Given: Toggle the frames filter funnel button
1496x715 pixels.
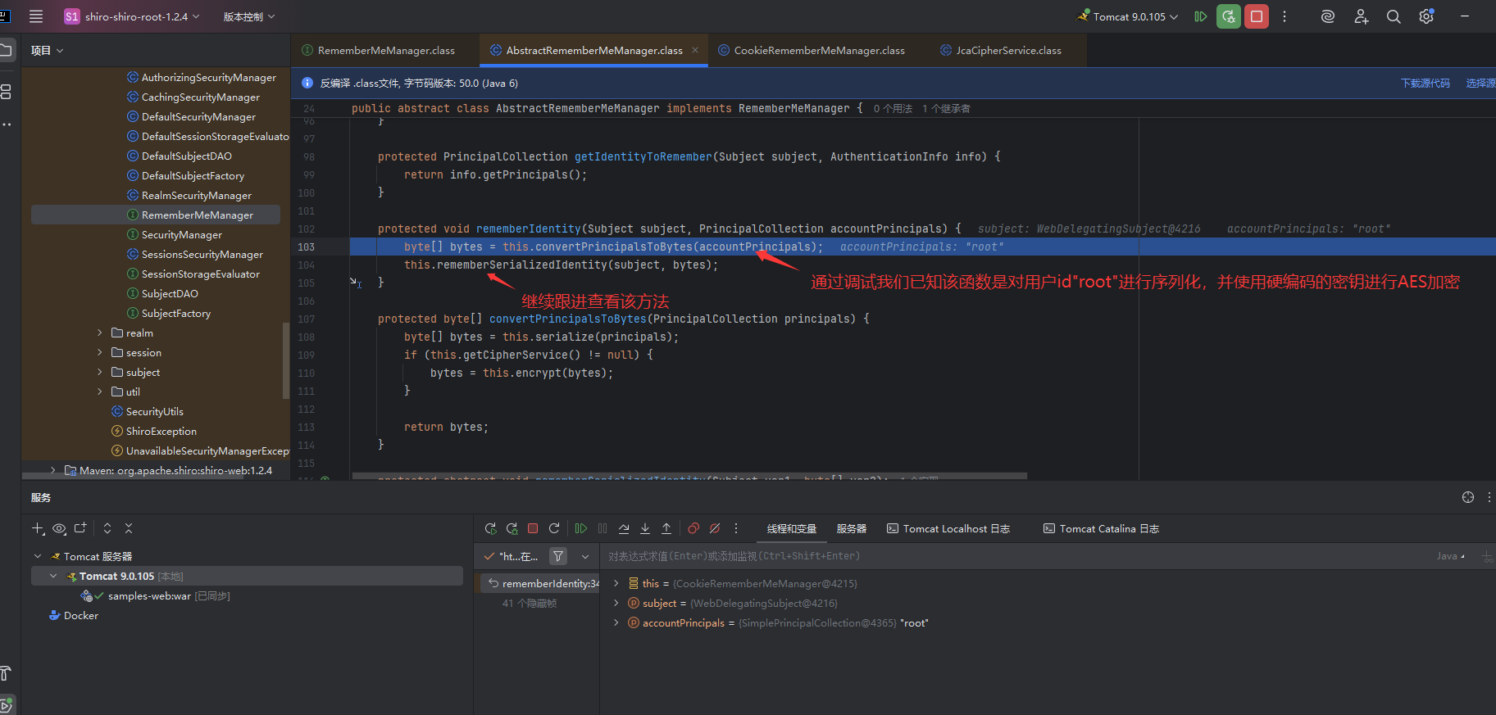Looking at the screenshot, I should (x=558, y=556).
